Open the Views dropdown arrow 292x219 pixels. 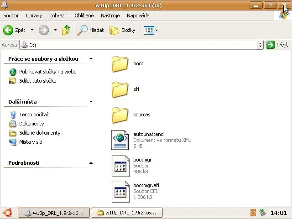click(156, 30)
